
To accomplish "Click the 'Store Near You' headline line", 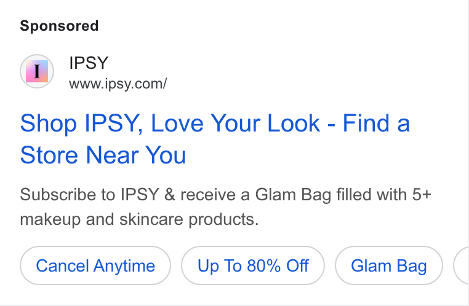I will pos(103,155).
